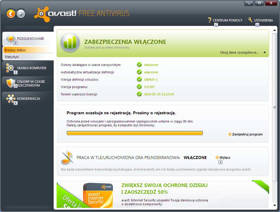
Task: Click the scrollbar down arrow
Action: click(275, 206)
